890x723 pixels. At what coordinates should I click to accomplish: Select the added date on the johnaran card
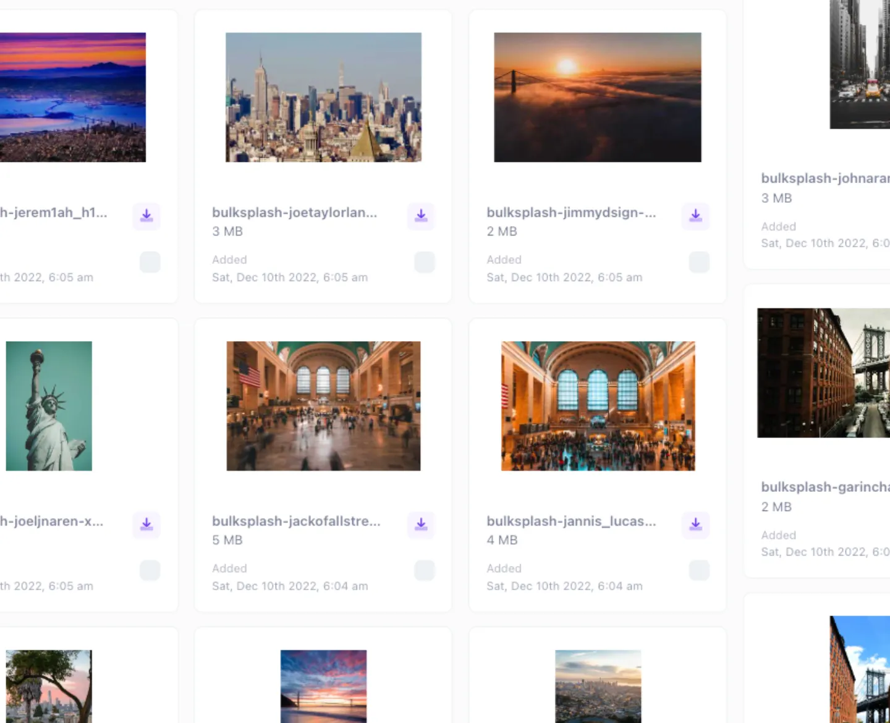pos(825,243)
